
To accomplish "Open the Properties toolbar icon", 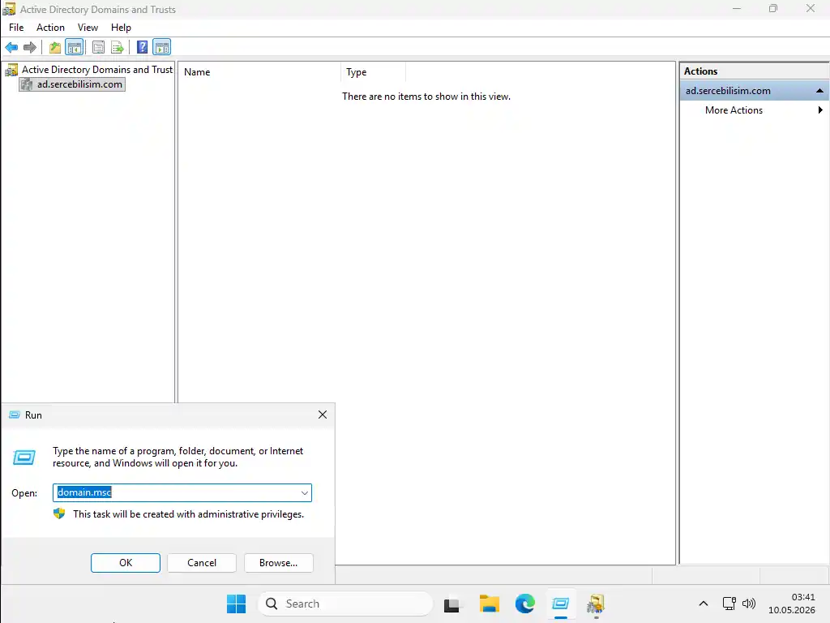I will tap(98, 48).
